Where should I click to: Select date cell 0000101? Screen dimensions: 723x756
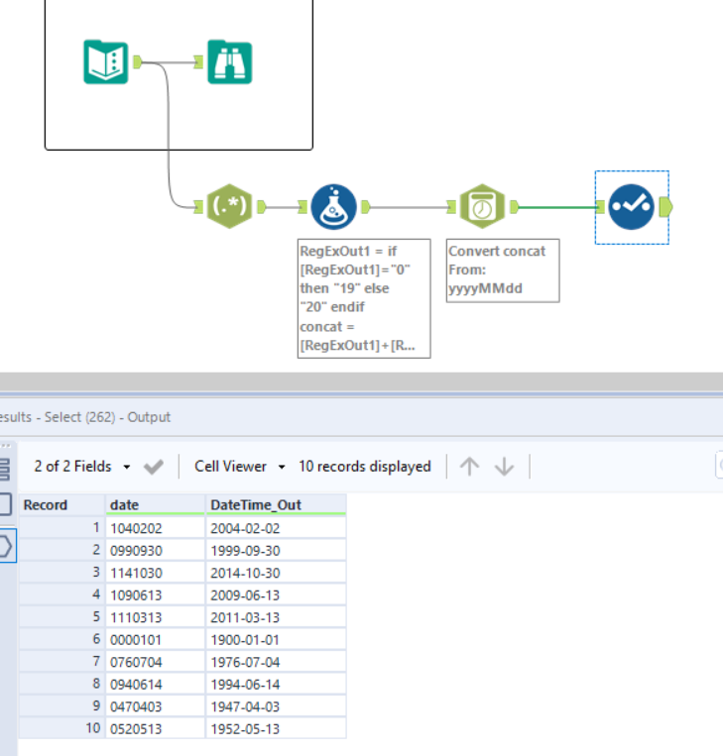156,640
